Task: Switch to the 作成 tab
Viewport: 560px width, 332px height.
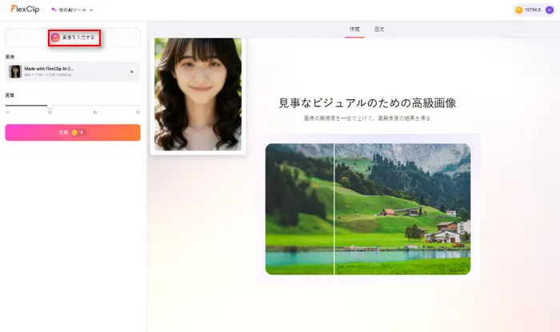Action: point(354,30)
